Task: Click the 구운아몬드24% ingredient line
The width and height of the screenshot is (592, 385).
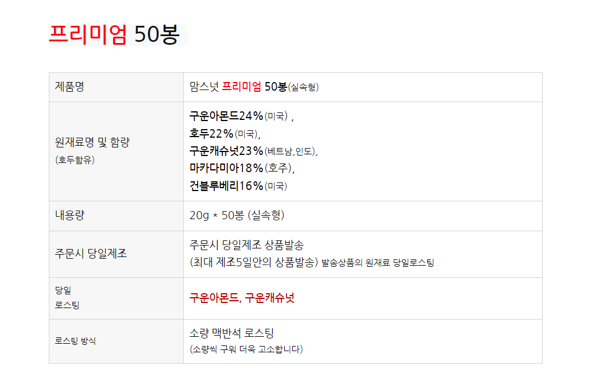Action: 239,116
